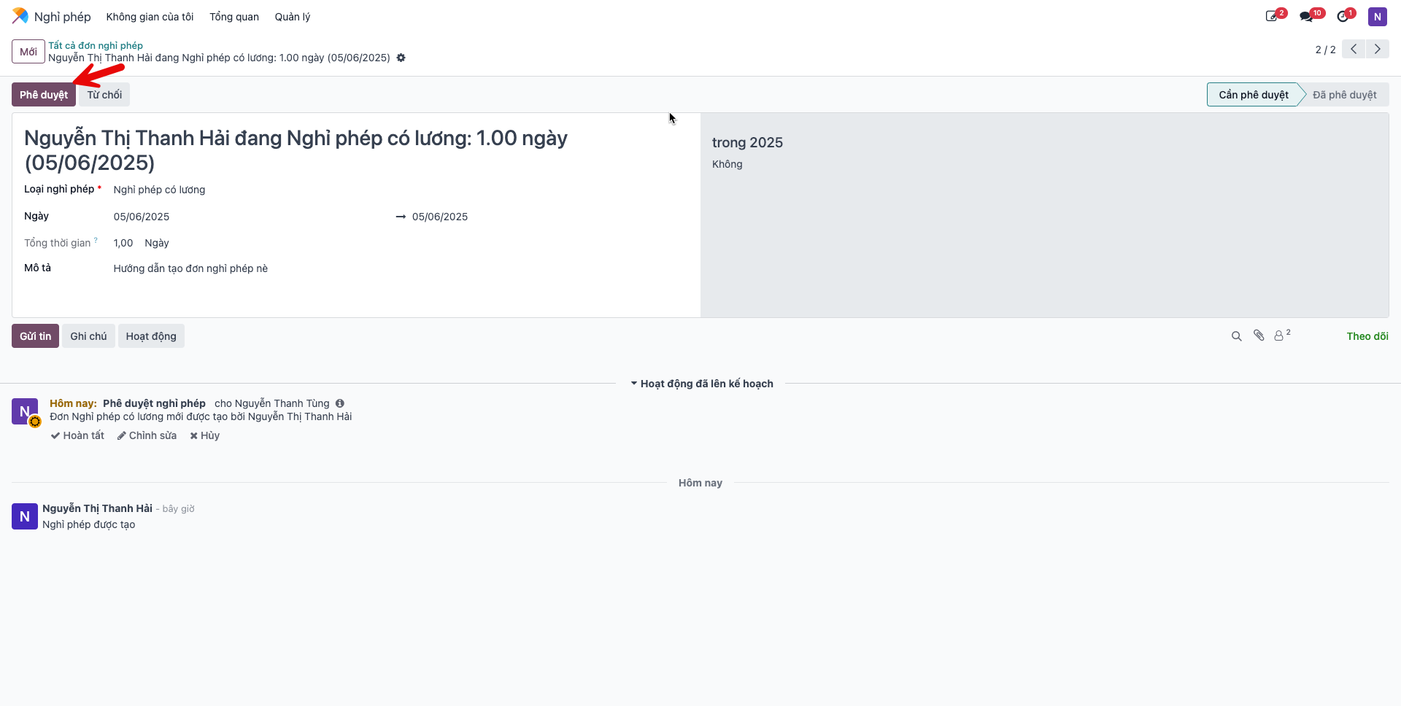Image resolution: width=1401 pixels, height=706 pixels.
Task: Select Cần phê duyệt status stage
Action: 1253,95
